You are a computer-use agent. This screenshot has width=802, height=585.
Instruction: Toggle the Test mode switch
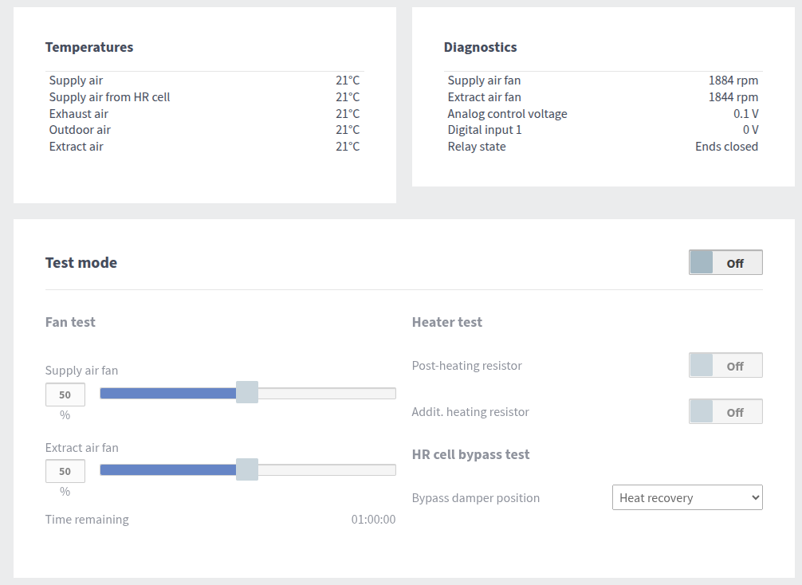725,262
